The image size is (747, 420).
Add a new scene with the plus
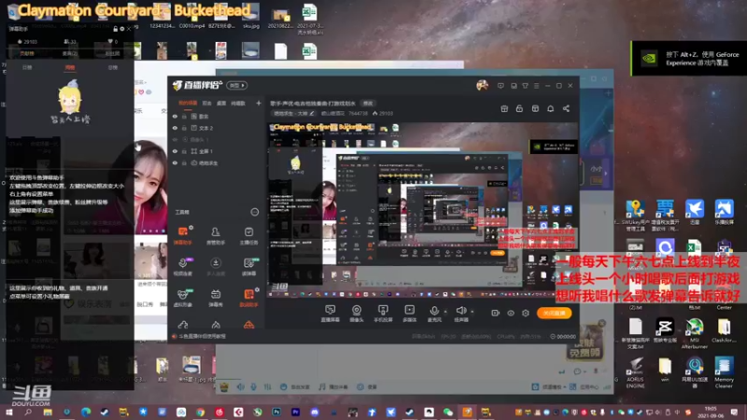(259, 103)
